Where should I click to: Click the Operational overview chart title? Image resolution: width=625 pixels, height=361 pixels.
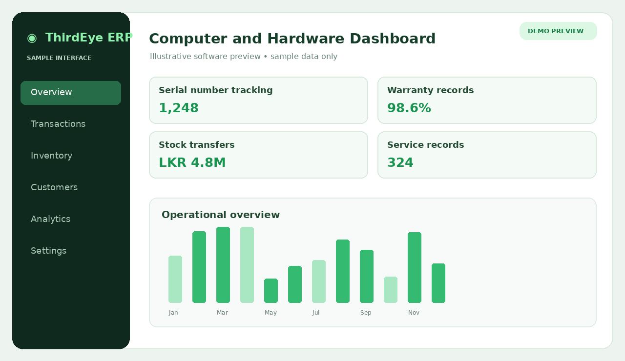[x=221, y=215]
